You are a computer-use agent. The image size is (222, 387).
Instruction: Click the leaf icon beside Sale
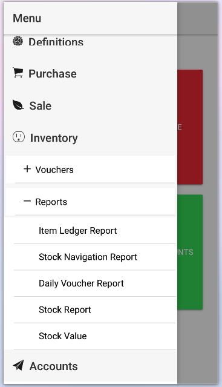[x=18, y=105]
